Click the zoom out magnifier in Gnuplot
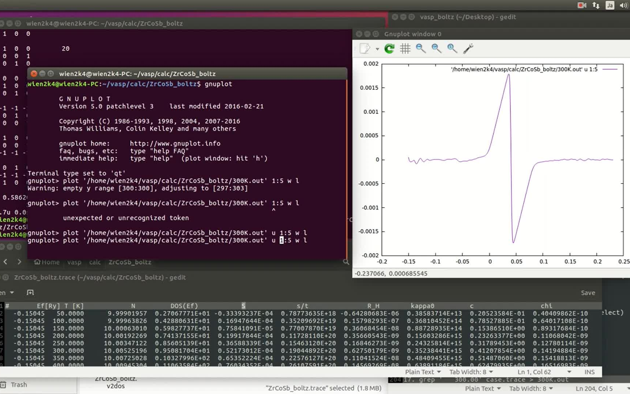Screen dimensions: 630x394 click(421, 49)
